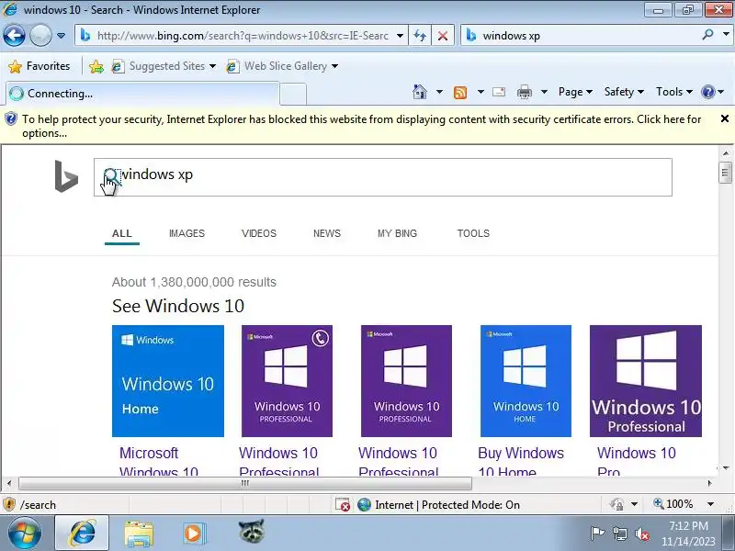Go back using the browser Back arrow
This screenshot has width=735, height=551.
tap(14, 36)
